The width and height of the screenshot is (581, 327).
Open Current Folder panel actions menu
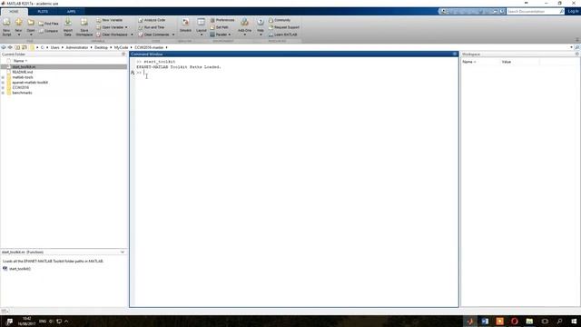point(123,54)
